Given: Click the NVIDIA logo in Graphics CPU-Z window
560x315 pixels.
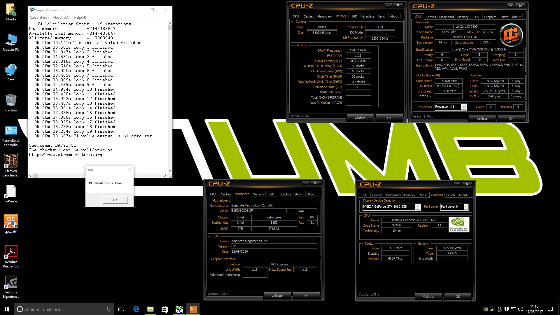Looking at the screenshot, I should (459, 224).
